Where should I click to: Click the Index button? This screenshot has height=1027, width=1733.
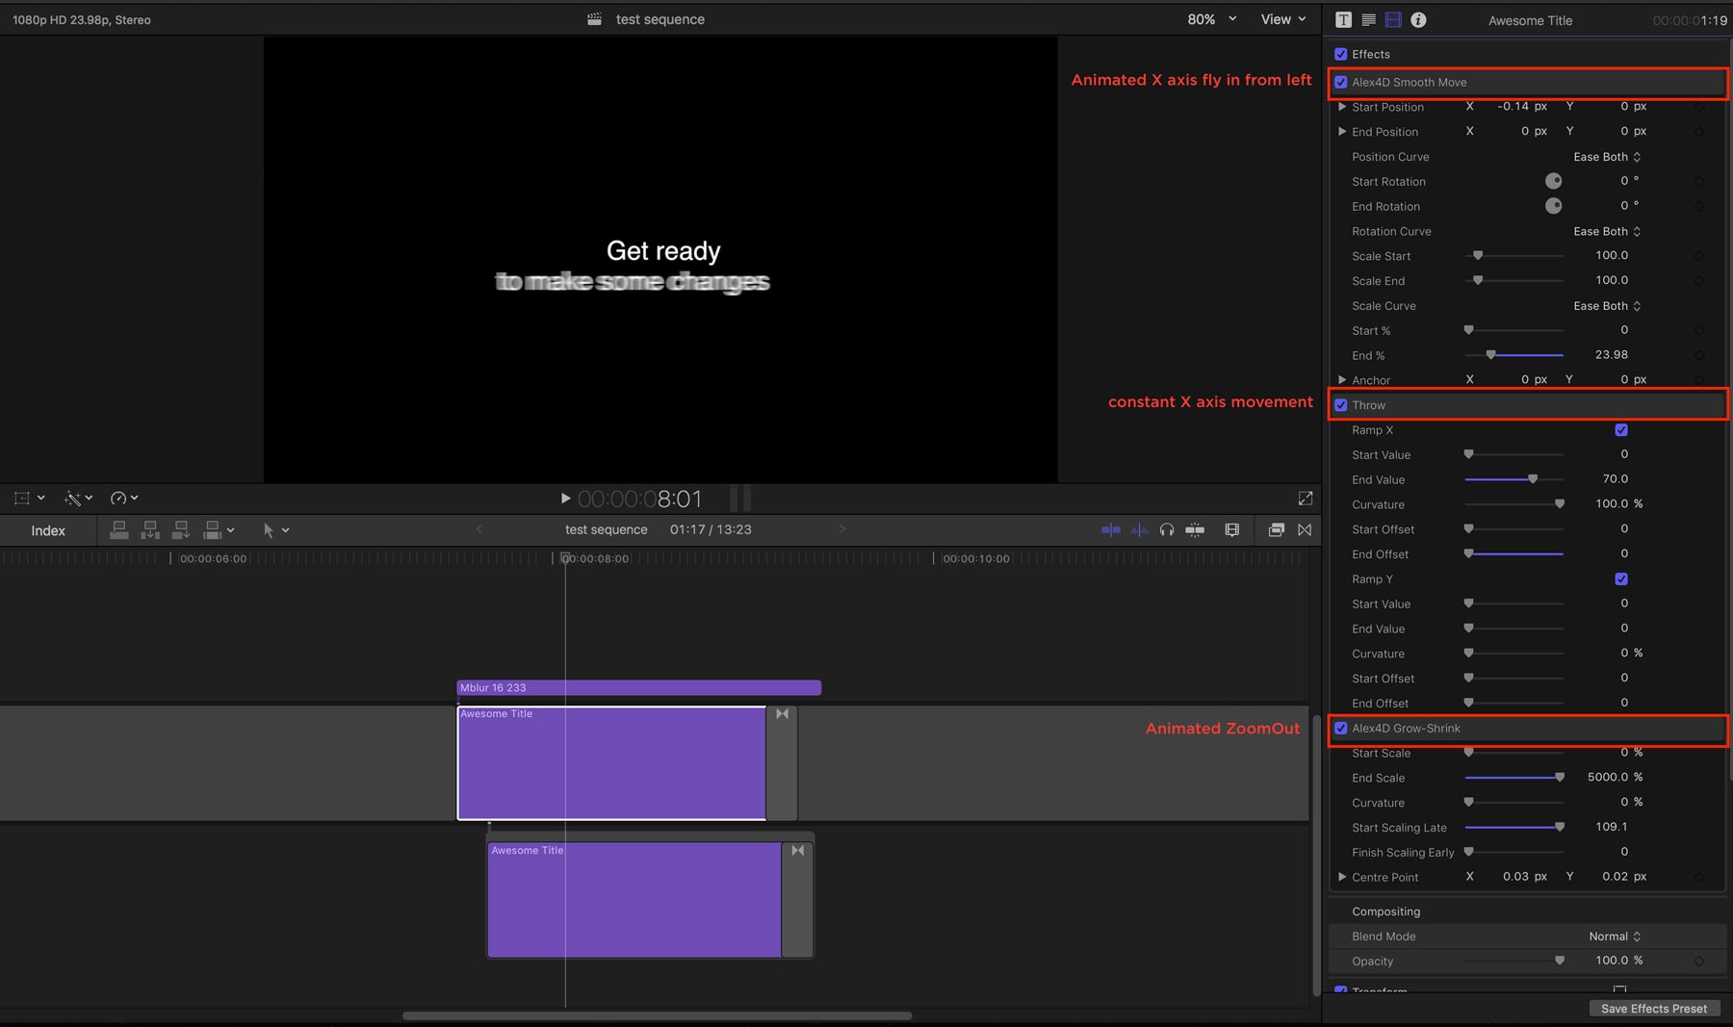(x=48, y=531)
